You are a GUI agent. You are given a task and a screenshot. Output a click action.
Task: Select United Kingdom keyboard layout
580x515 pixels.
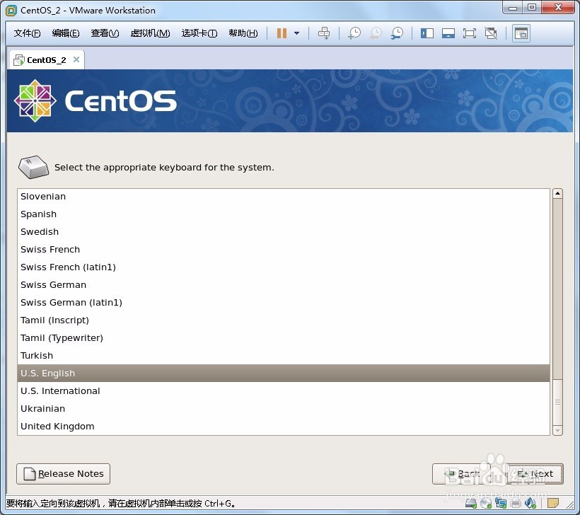point(284,426)
